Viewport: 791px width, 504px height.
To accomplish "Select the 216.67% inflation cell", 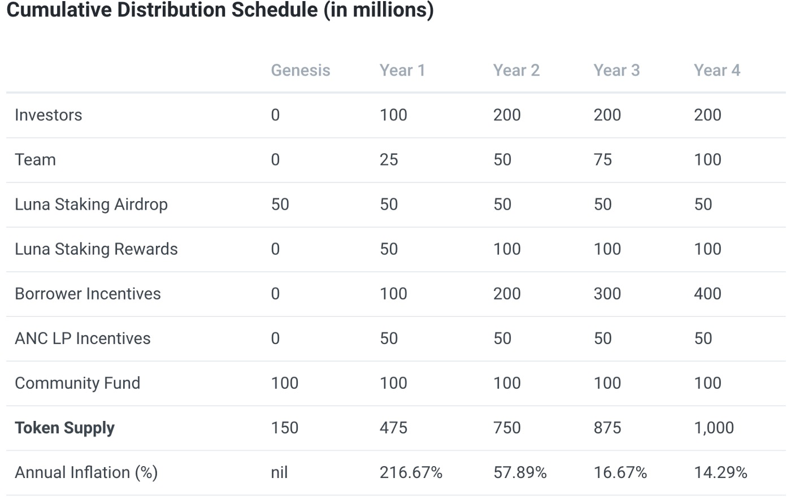I will 411,472.
